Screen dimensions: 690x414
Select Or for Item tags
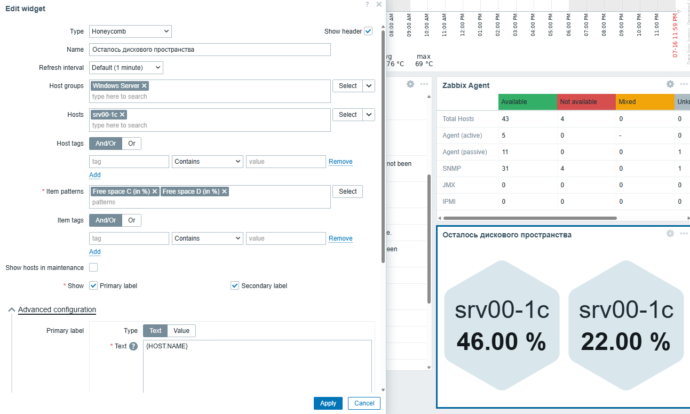(x=132, y=220)
